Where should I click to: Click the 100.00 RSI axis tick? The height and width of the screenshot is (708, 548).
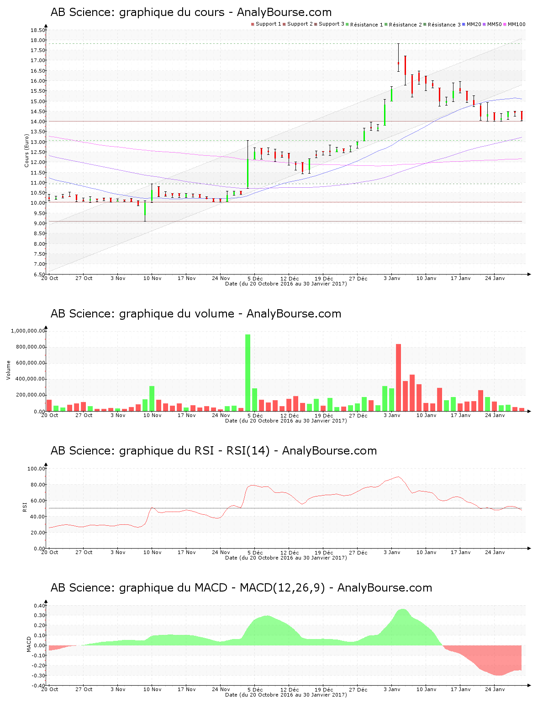coord(37,469)
